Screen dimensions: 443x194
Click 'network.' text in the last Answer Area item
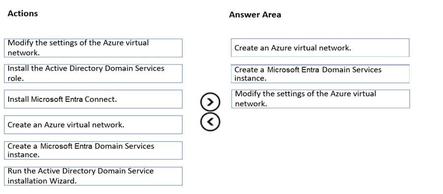point(250,104)
